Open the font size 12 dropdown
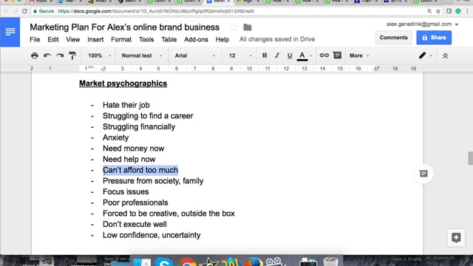Viewport: 473px width, 266px height. (x=240, y=56)
